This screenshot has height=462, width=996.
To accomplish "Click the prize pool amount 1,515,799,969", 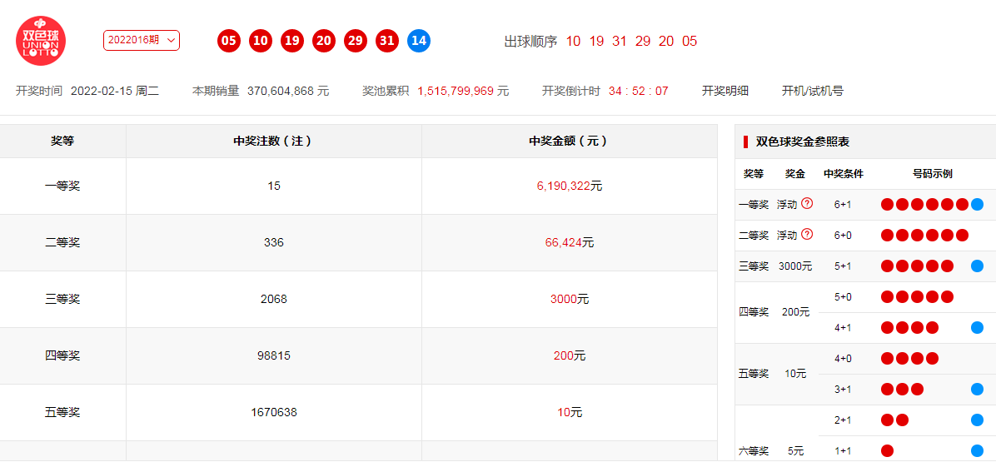I will (x=456, y=91).
